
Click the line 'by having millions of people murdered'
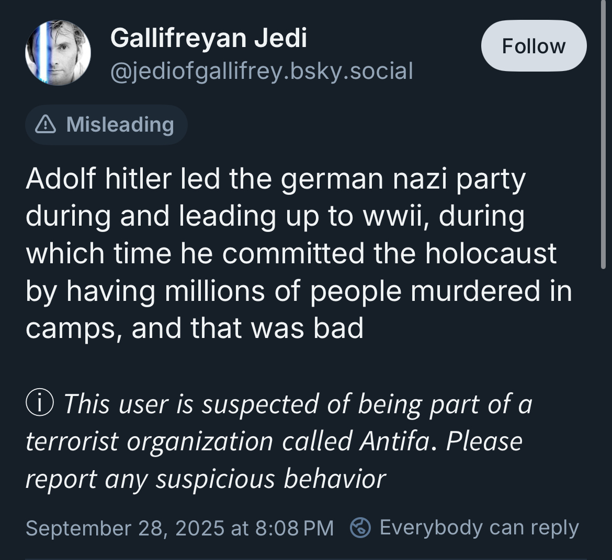point(298,291)
